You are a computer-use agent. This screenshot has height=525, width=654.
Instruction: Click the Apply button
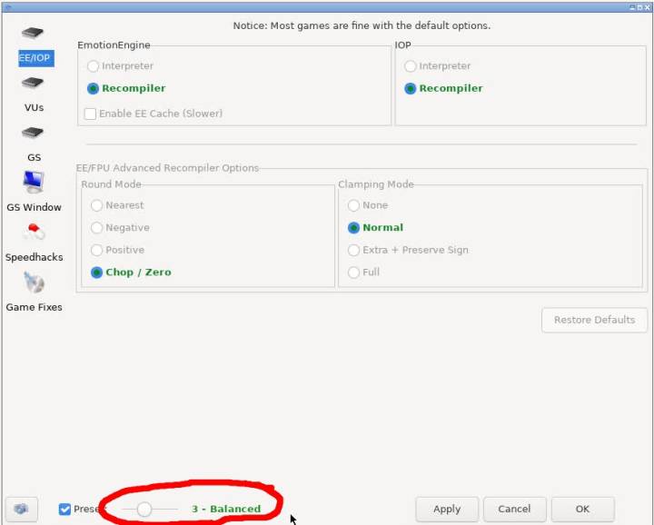(x=447, y=510)
